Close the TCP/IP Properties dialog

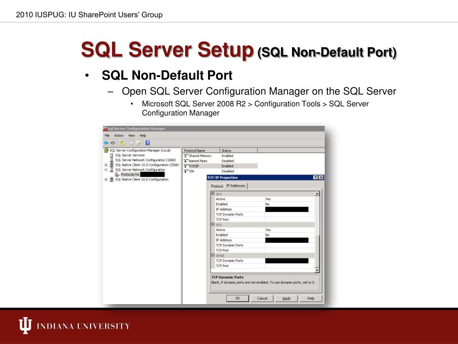pos(321,177)
